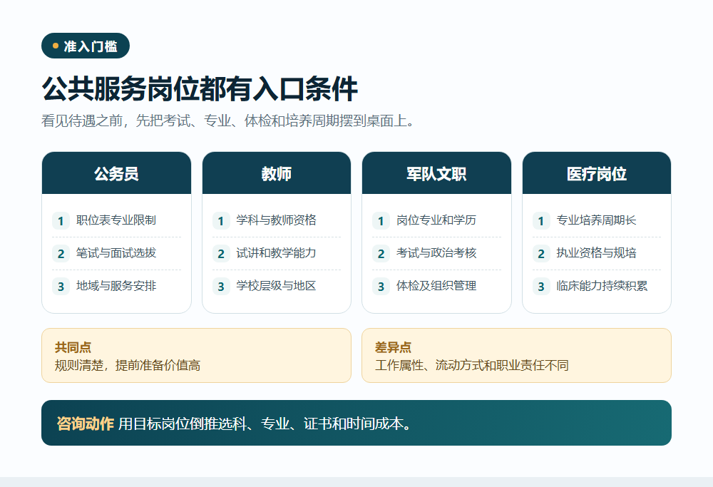Click the heading 公共服务岗位都有入口条件
The width and height of the screenshot is (713, 487).
coord(200,88)
